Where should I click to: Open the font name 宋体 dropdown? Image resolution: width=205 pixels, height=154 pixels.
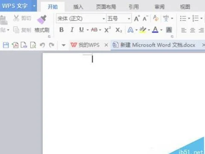point(104,18)
